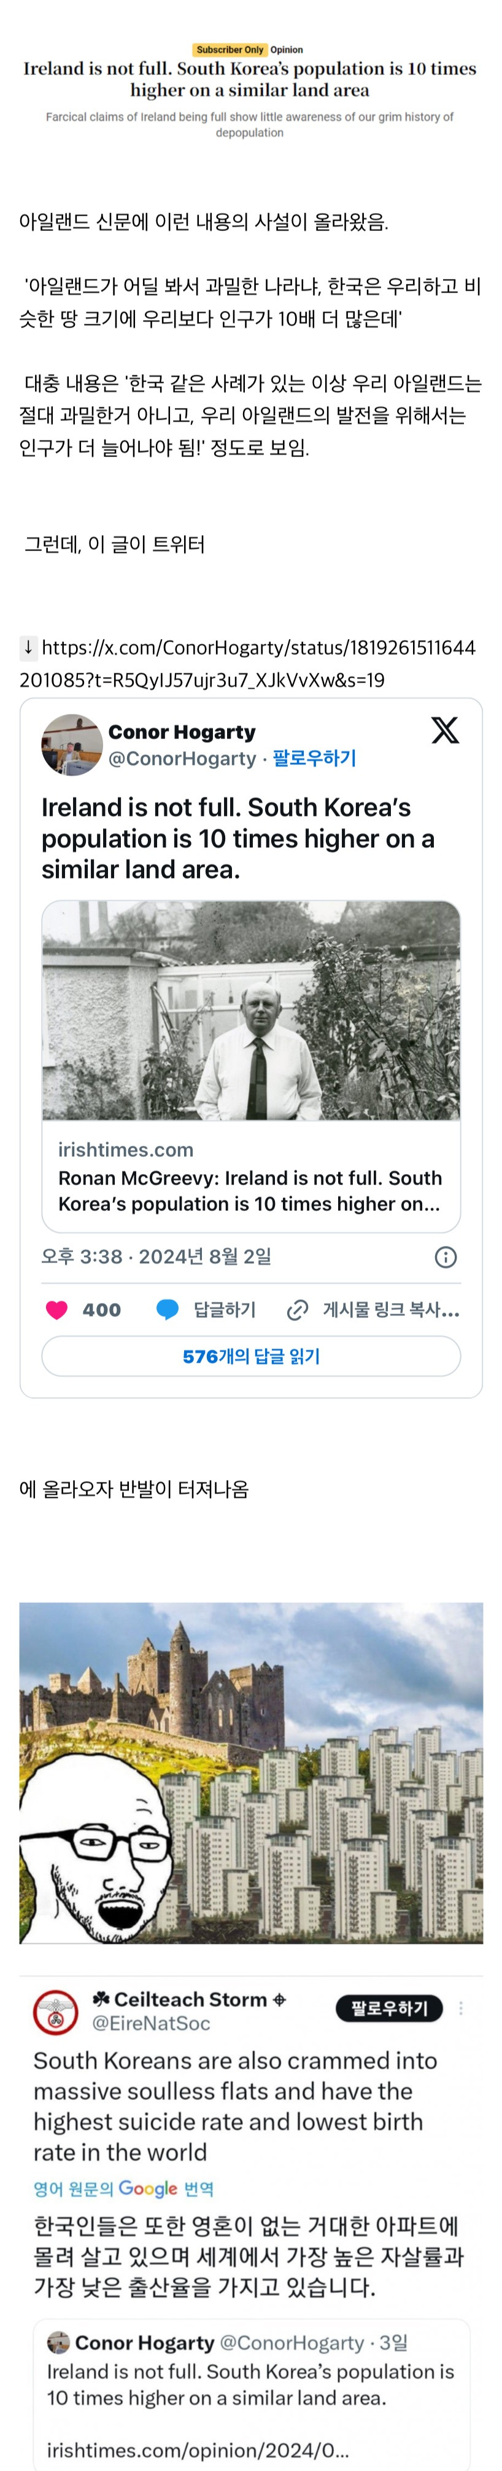The height and width of the screenshot is (2471, 502).
Task: Click the @EireNatSoc handle
Action: click(150, 2023)
